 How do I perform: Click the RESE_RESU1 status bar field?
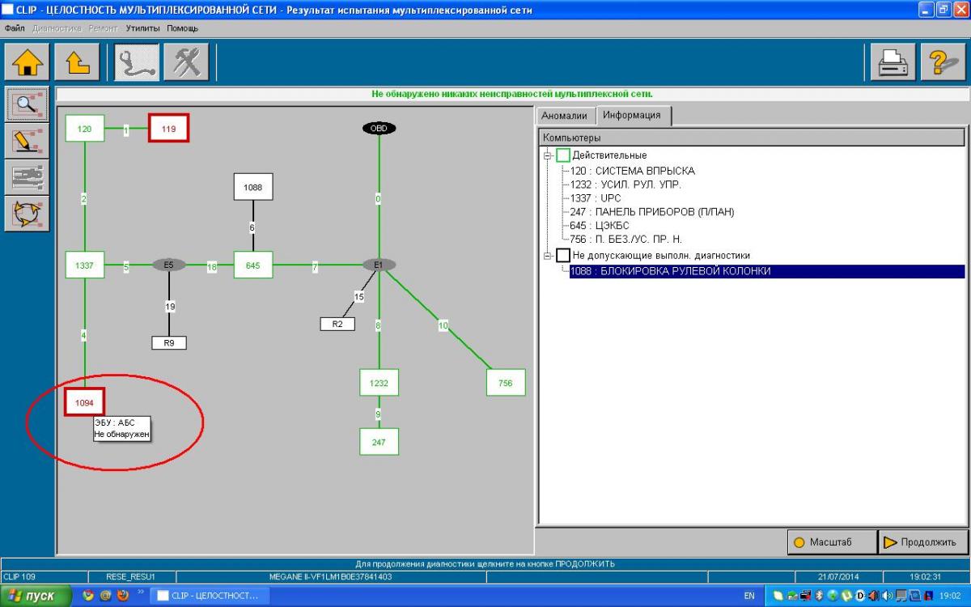click(131, 576)
